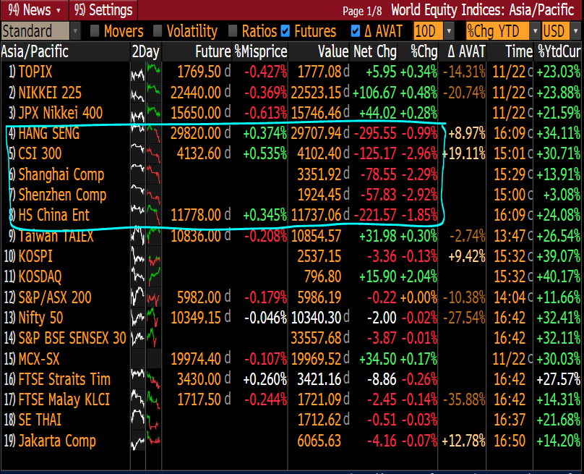The height and width of the screenshot is (474, 584).
Task: Click CSI 300 percent change -2.96%
Action: click(x=420, y=153)
